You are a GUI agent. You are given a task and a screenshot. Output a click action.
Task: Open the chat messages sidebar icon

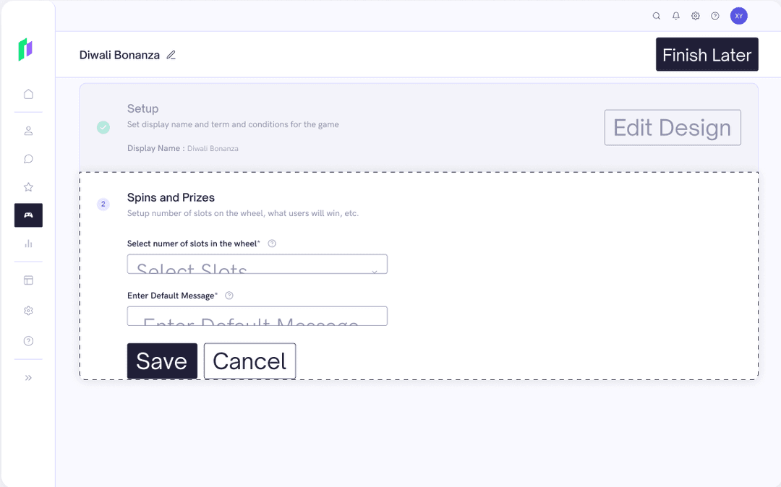pos(28,159)
